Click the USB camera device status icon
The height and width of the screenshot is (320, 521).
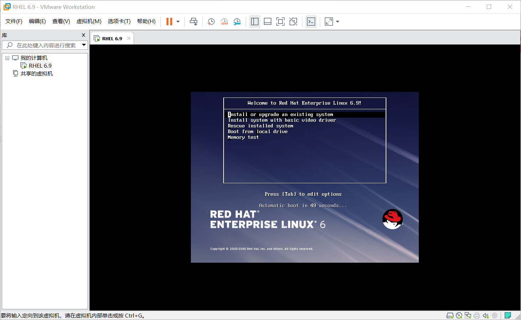[495, 315]
